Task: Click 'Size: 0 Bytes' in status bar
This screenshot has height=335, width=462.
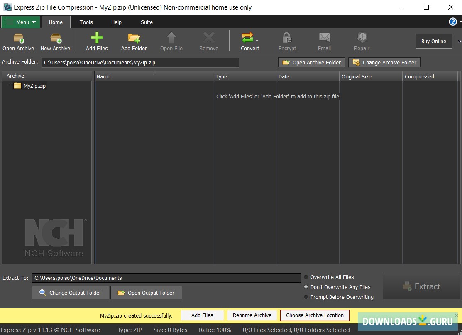Action: (x=170, y=330)
